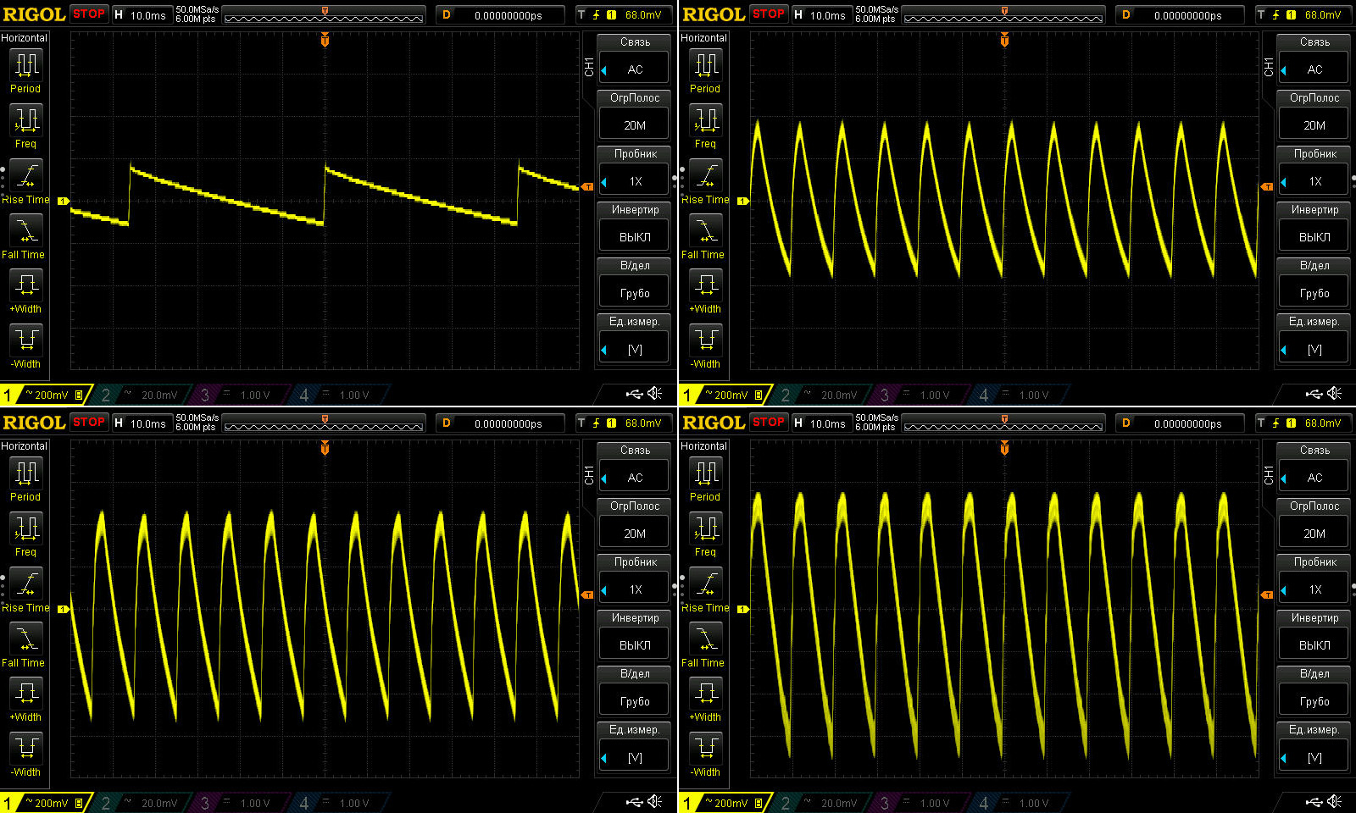Screen dimensions: 1356x813
Task: Open the Пробник 1X probe selector in bottom-right scope
Action: pyautogui.click(x=1314, y=589)
